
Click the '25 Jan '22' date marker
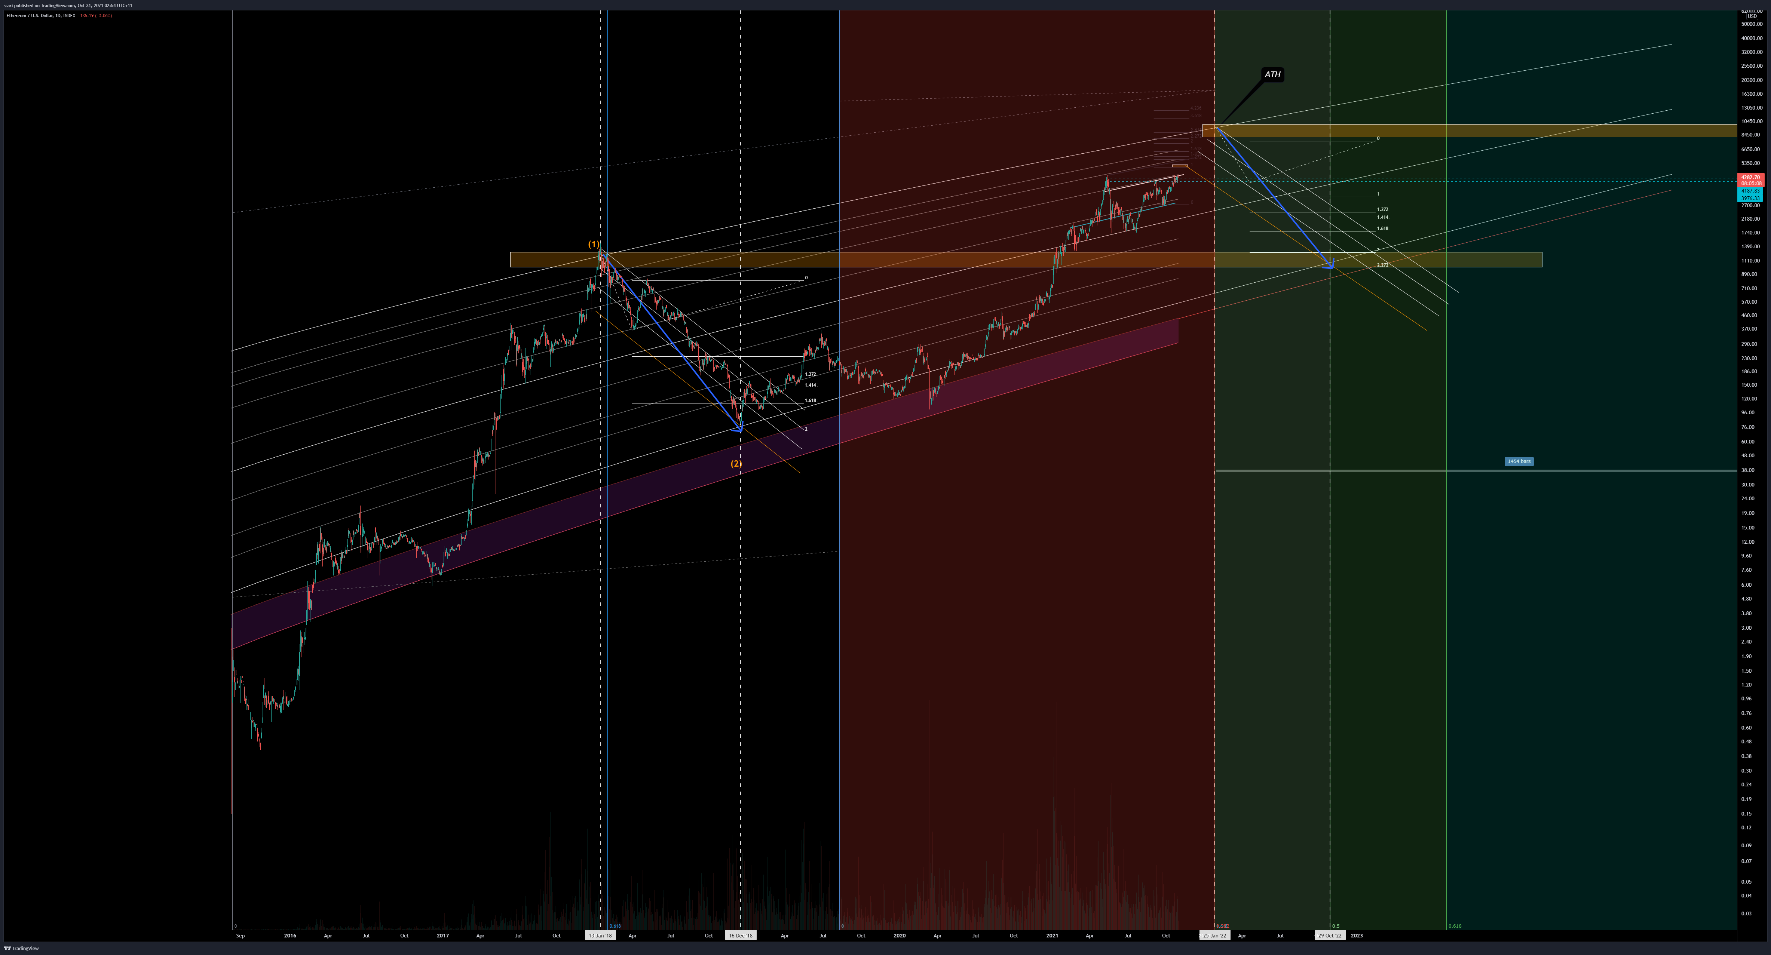1215,935
